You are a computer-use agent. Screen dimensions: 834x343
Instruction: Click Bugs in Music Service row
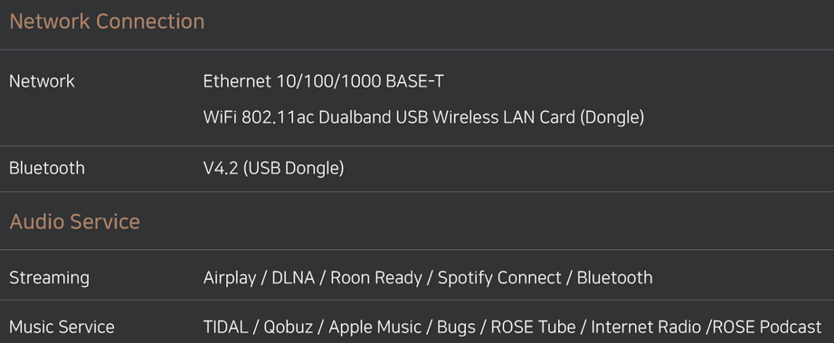tap(456, 327)
